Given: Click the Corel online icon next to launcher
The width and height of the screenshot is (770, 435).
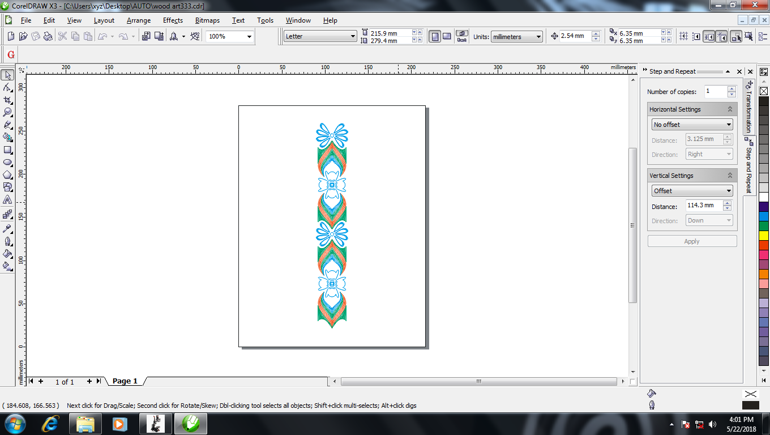Looking at the screenshot, I should click(195, 36).
